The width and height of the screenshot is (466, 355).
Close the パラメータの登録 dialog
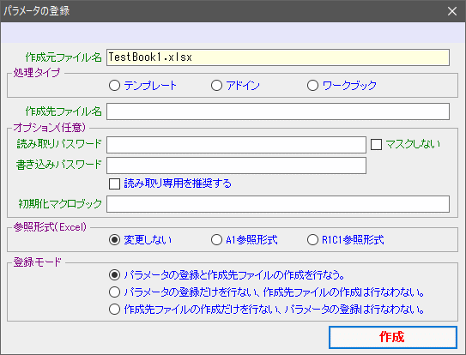(452, 11)
